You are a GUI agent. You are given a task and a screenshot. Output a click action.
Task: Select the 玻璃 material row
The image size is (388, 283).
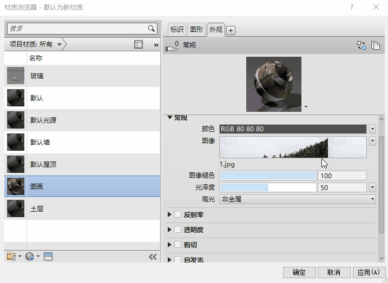[x=82, y=76]
